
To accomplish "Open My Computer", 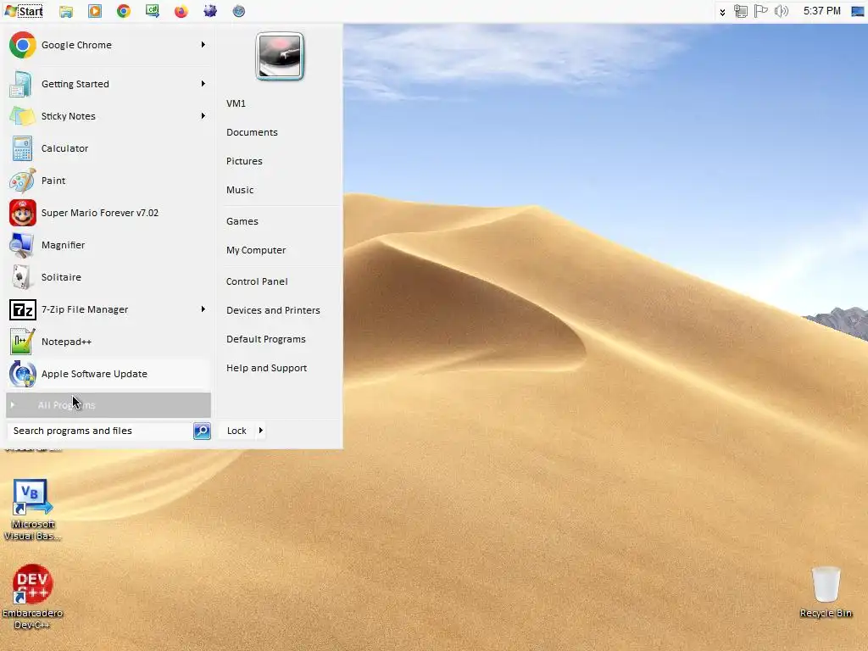I will tap(256, 250).
